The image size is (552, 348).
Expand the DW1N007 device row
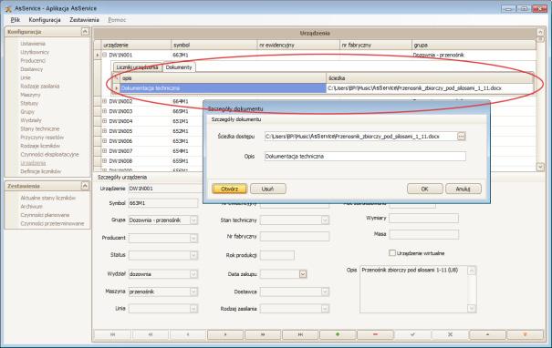(105, 151)
